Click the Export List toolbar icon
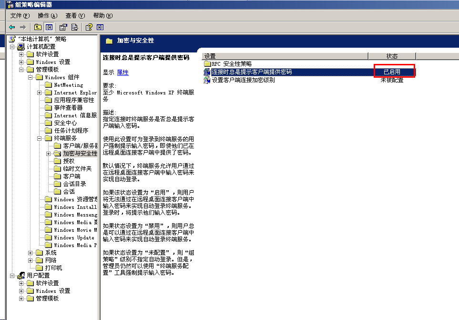This screenshot has height=320, width=459. tap(74, 27)
